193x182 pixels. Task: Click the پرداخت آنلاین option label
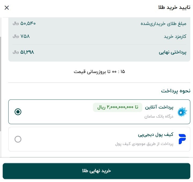click(159, 107)
